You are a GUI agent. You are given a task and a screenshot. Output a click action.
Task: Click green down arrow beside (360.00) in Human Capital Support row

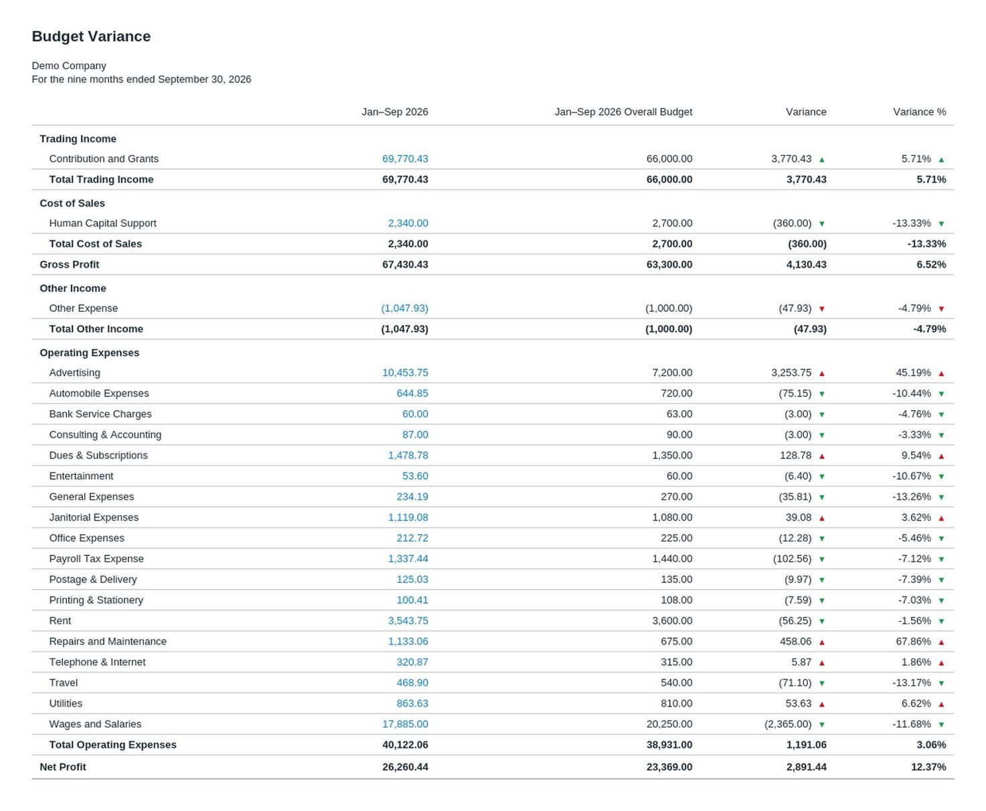[822, 223]
